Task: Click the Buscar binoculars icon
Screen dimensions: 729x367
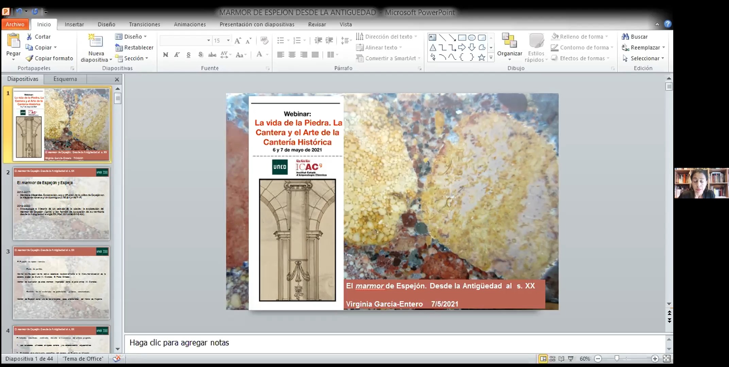Action: coord(625,37)
